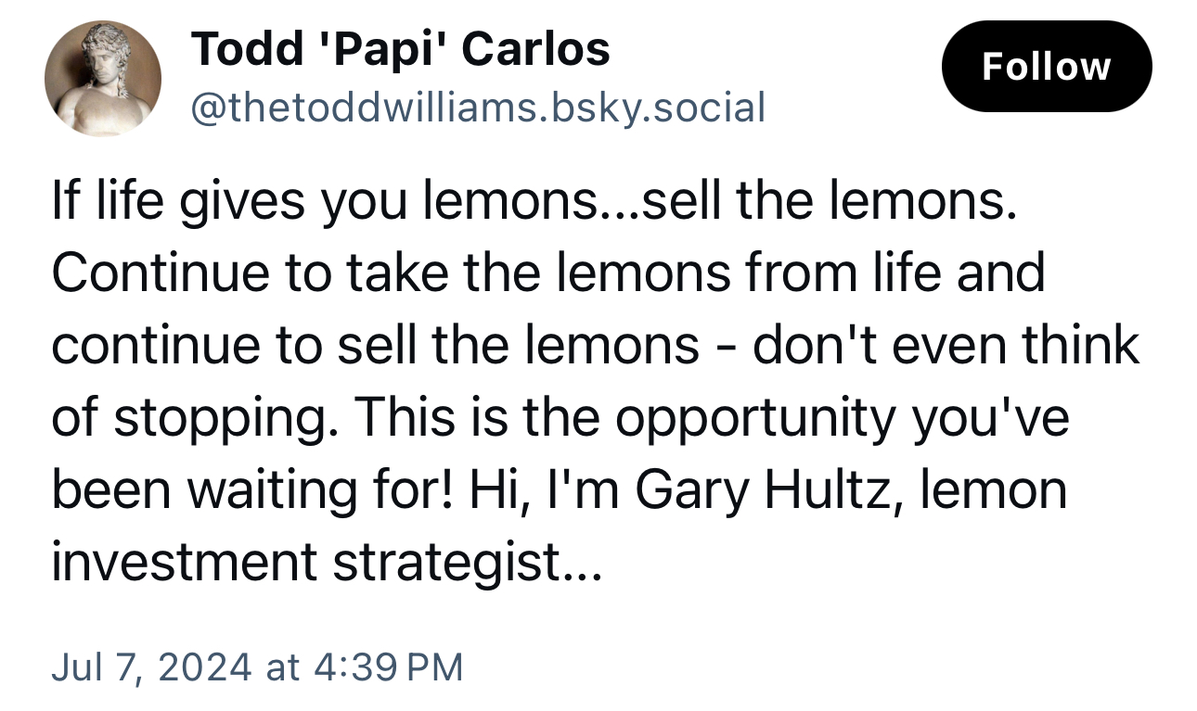The image size is (1197, 711).
Task: Open the statue profile picture avatar
Action: click(x=102, y=79)
